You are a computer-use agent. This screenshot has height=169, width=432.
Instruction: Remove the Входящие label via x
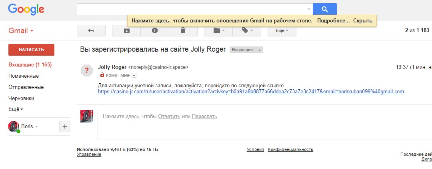pos(259,50)
